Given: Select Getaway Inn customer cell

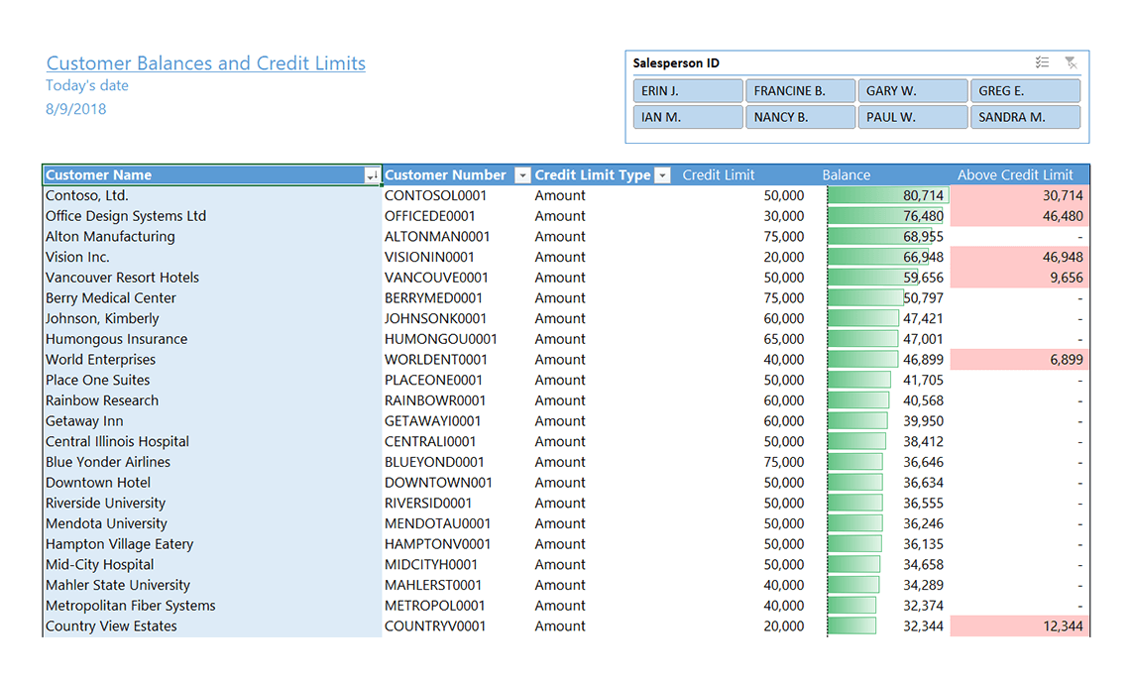Looking at the screenshot, I should [x=212, y=421].
